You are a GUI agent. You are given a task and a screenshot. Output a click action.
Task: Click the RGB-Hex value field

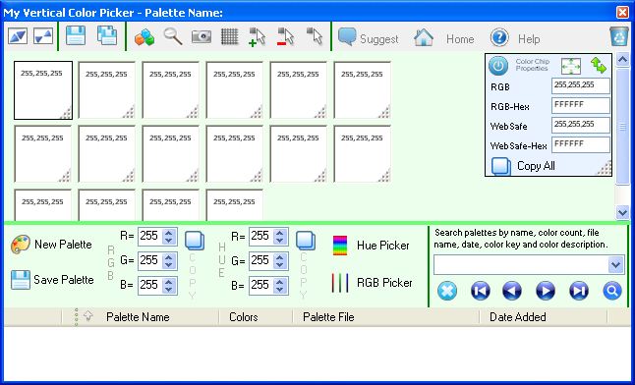click(581, 105)
